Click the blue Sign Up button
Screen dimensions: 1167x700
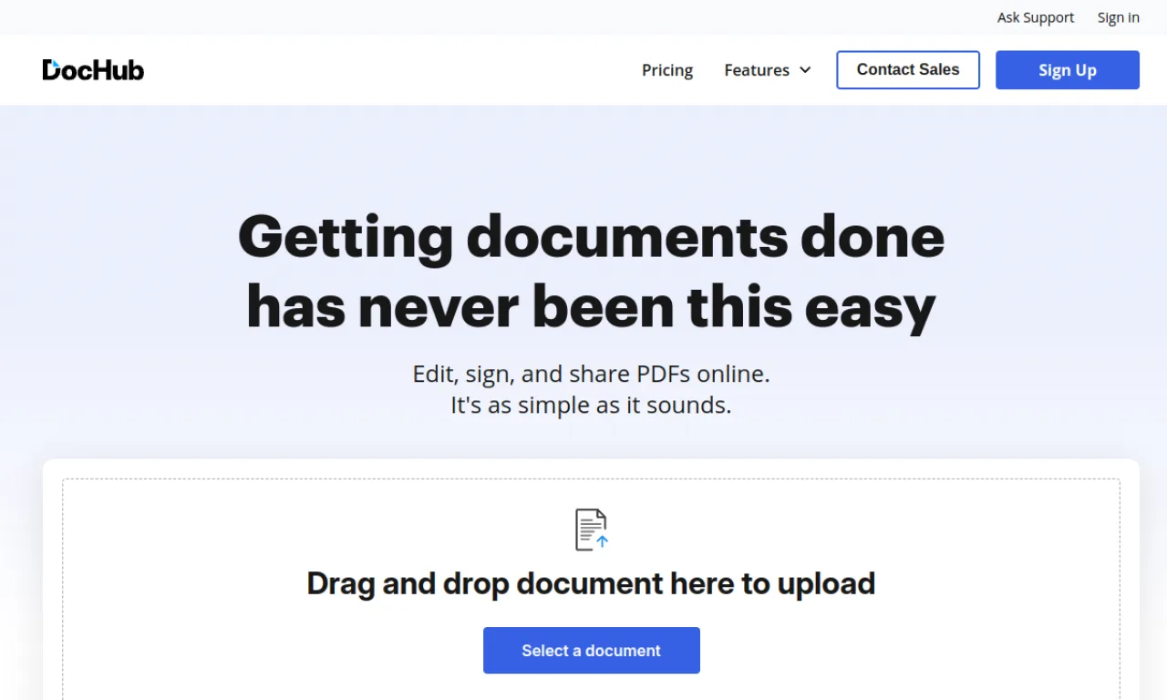pyautogui.click(x=1068, y=70)
